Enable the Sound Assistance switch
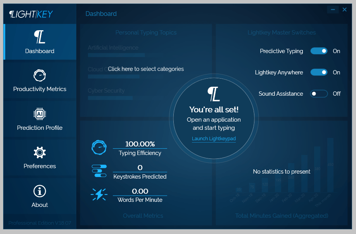The width and height of the screenshot is (356, 234). point(319,94)
